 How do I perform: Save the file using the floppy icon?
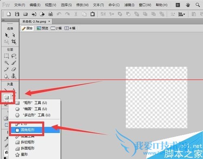(17, 14)
